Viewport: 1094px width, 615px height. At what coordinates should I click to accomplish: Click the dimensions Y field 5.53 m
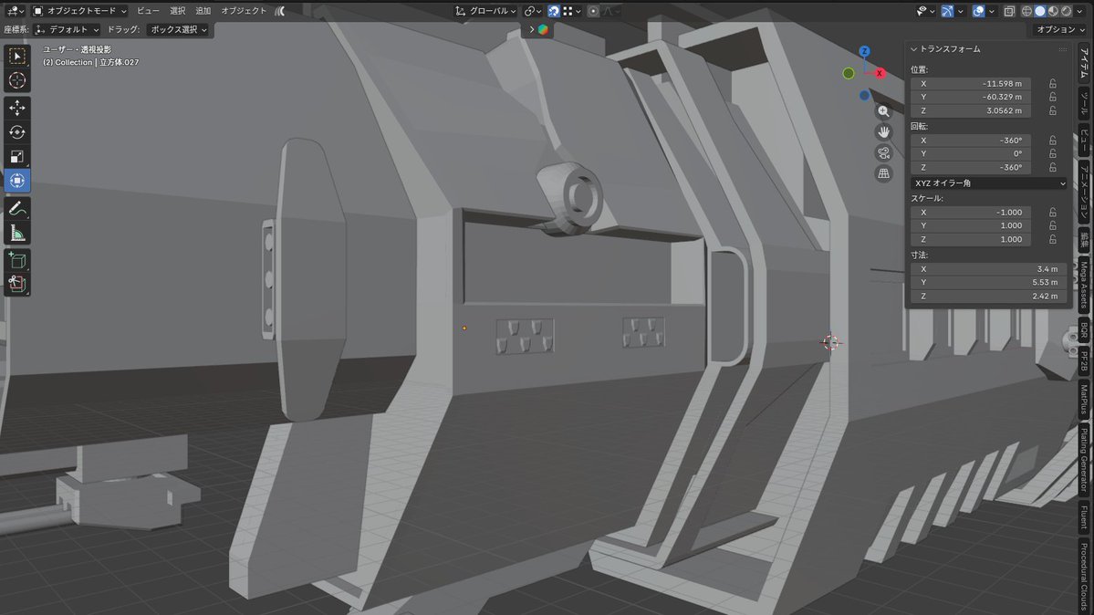point(988,283)
